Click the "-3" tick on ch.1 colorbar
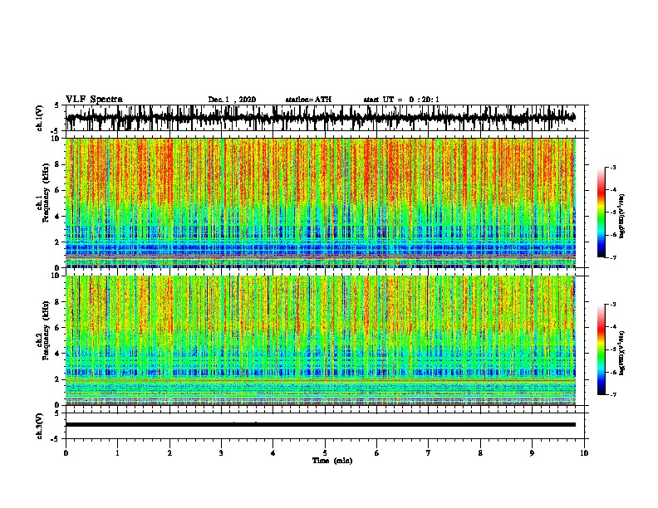 tap(612, 167)
